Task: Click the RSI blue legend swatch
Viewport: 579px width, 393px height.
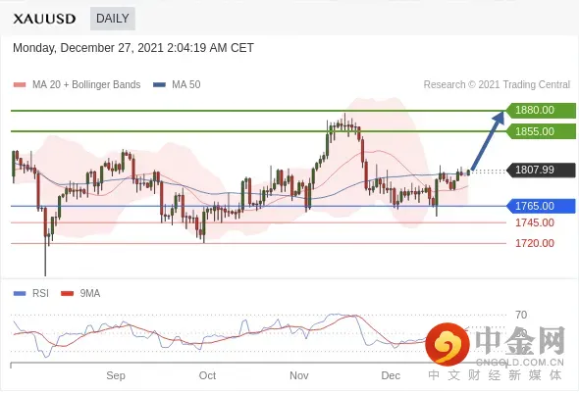Action: (20, 293)
